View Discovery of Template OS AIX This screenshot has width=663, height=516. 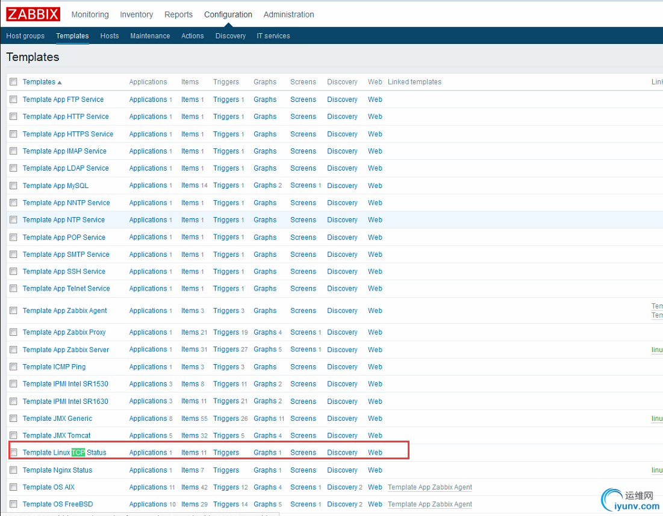(342, 487)
